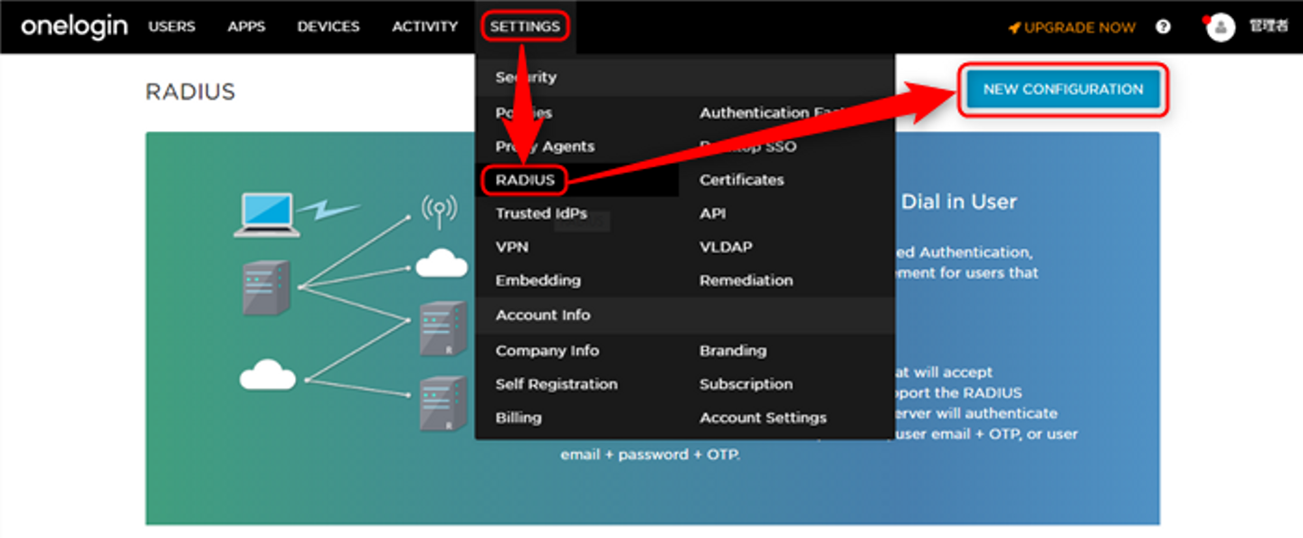Select Embedding menu entry
Image resolution: width=1303 pixels, height=538 pixels.
[538, 280]
